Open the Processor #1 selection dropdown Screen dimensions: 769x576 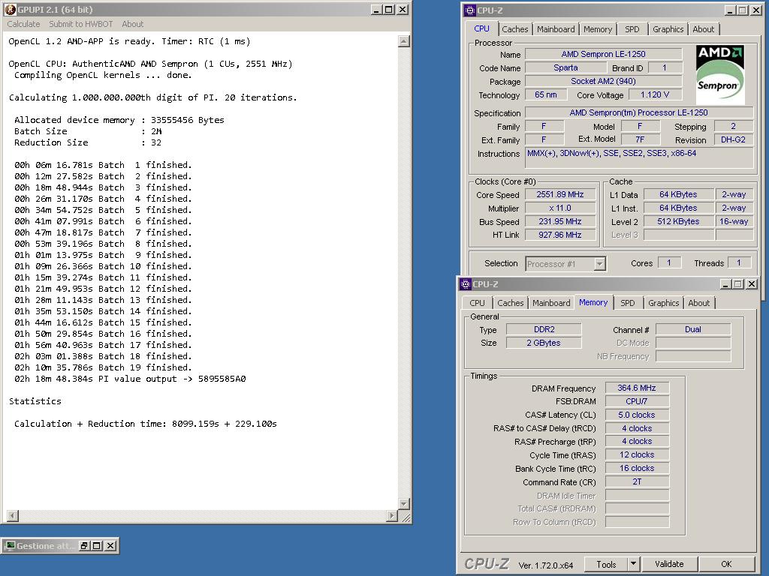(x=599, y=264)
